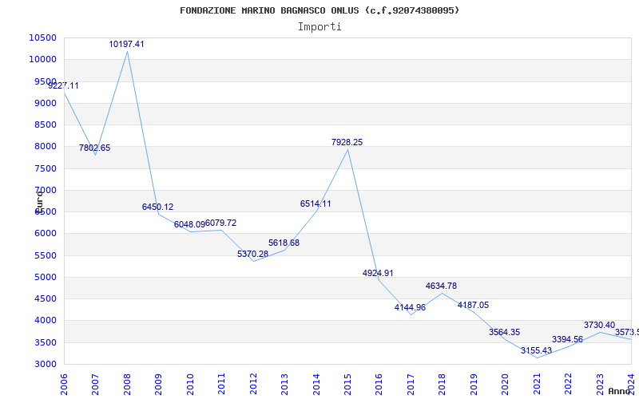Viewport: 639px width, 399px height.
Task: Select the data label 7928.25
Action: tap(347, 143)
